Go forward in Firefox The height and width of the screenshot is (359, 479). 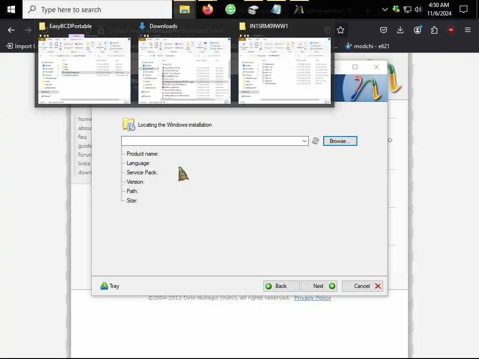[28, 30]
